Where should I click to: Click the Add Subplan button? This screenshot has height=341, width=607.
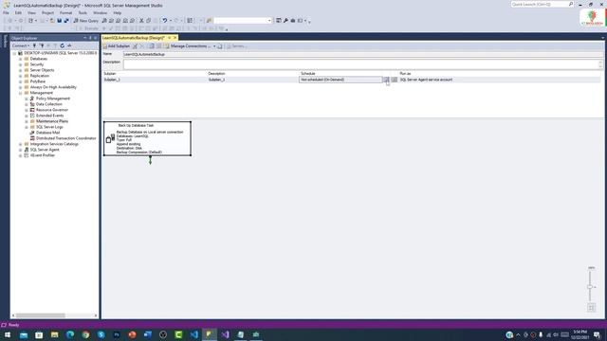(117, 46)
